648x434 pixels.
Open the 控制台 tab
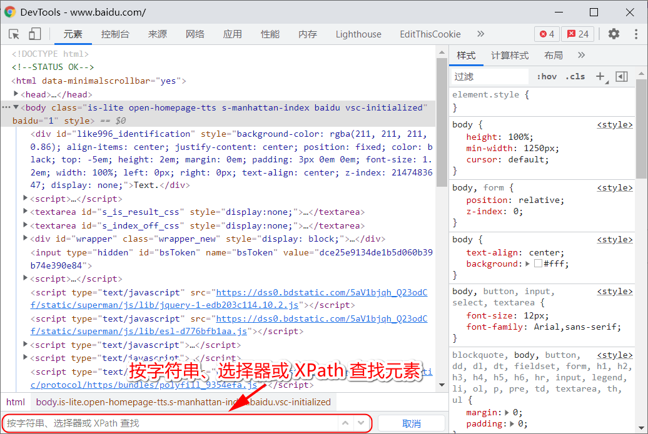tap(115, 34)
